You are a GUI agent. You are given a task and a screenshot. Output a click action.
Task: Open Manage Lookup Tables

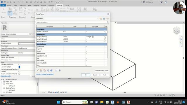tap(102, 71)
